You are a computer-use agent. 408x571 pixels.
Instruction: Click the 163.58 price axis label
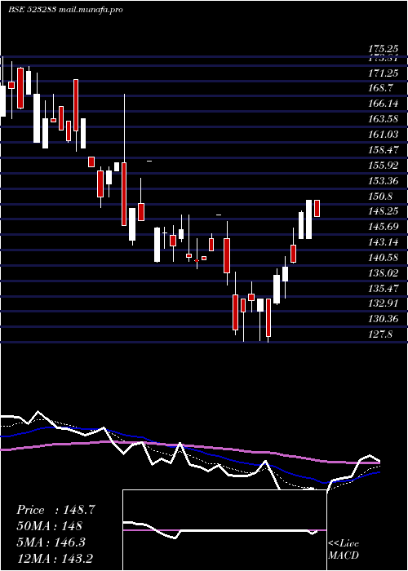click(x=383, y=119)
